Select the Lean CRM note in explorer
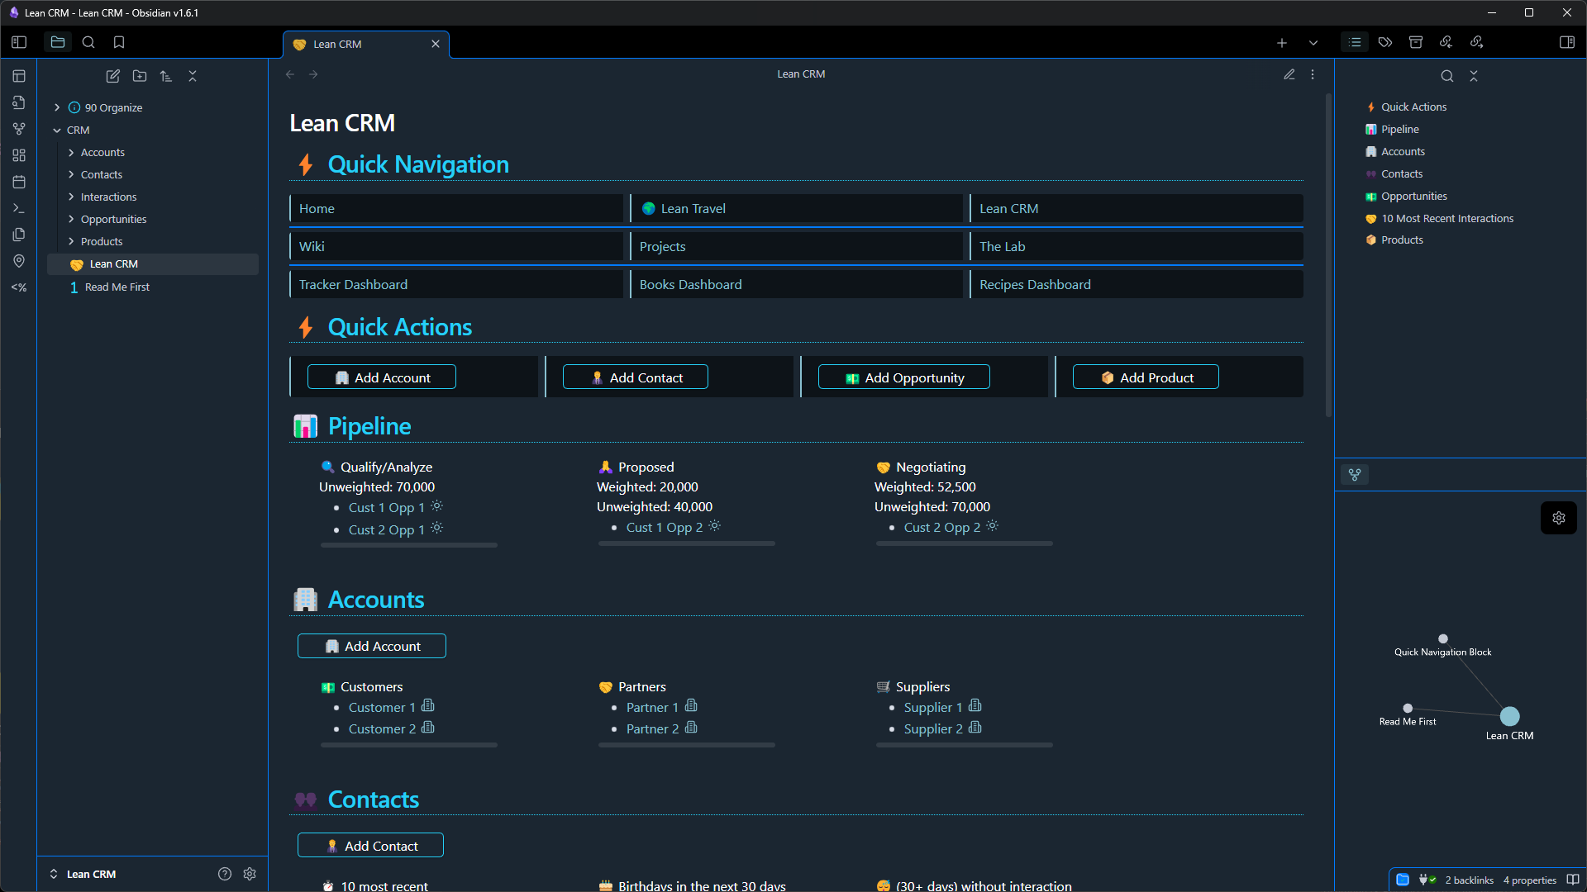1587x892 pixels. (x=153, y=264)
